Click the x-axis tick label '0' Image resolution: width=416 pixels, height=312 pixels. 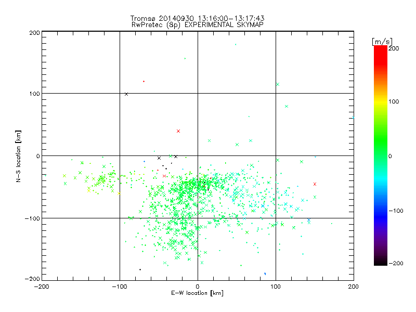[x=198, y=287]
